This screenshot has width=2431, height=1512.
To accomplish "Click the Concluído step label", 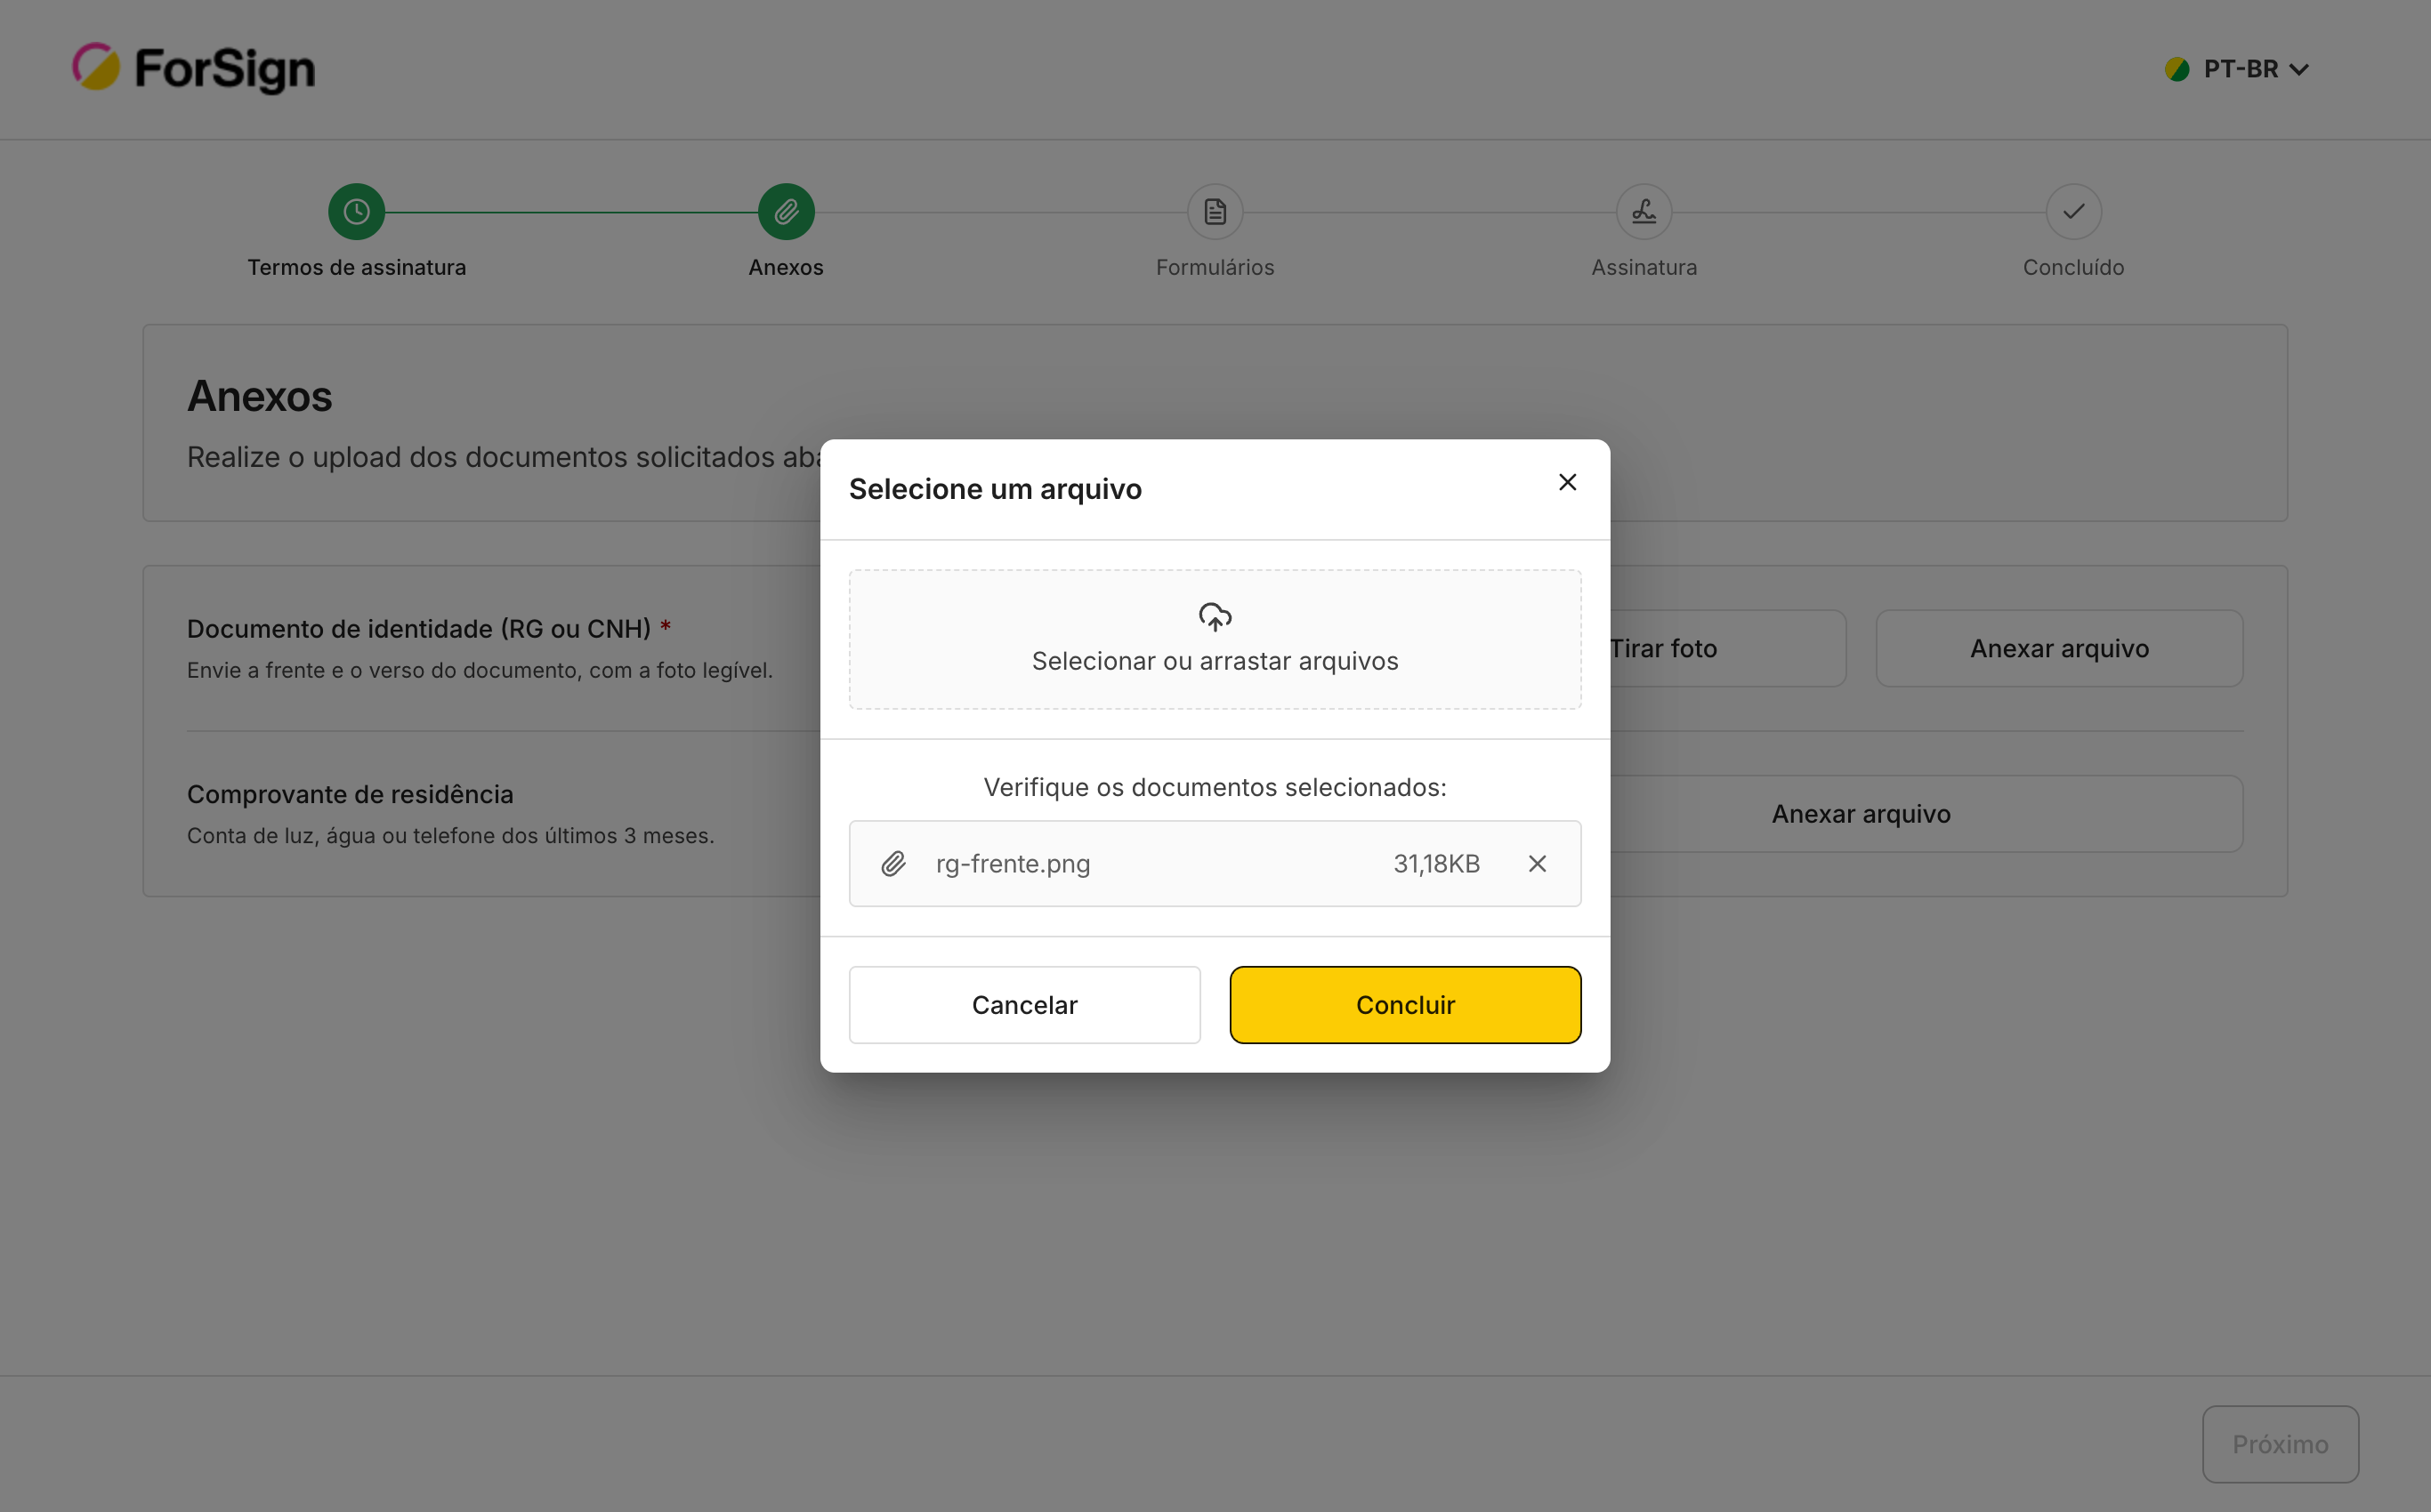I will (x=2073, y=267).
